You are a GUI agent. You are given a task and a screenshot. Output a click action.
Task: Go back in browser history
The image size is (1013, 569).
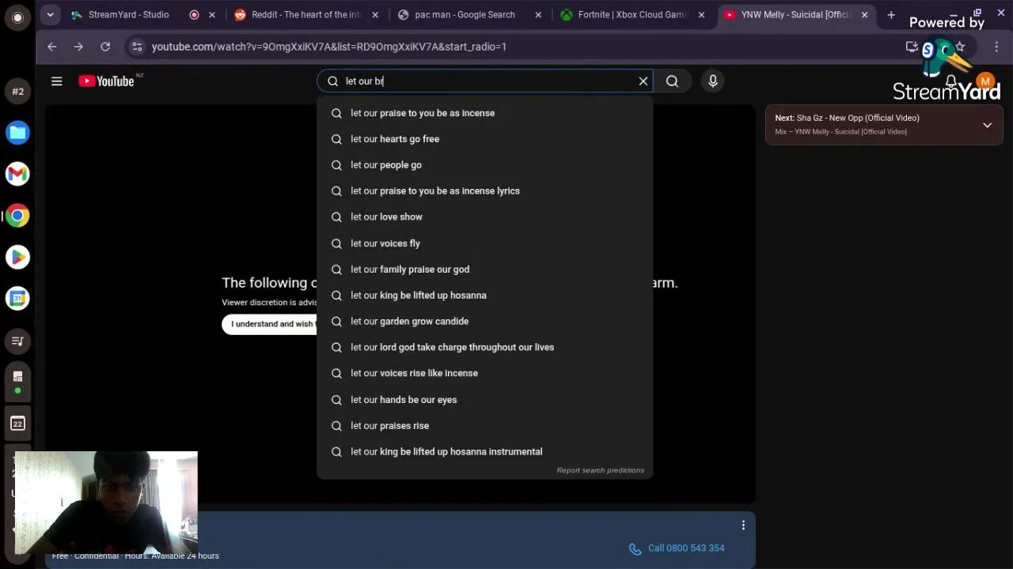pyautogui.click(x=51, y=47)
